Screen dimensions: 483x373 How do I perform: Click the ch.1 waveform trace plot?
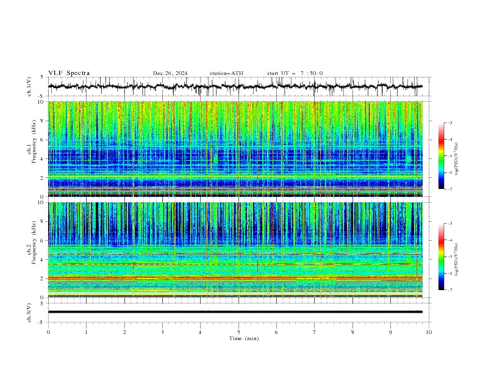[235, 87]
